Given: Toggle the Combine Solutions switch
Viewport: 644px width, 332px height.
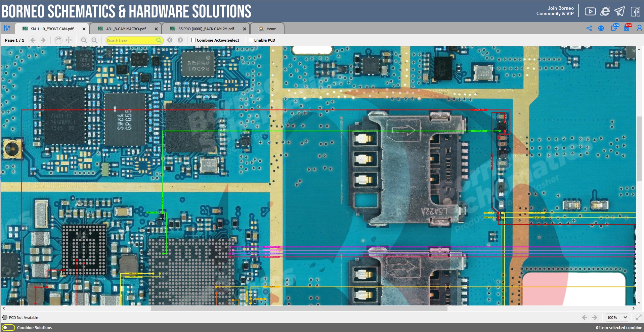Looking at the screenshot, I should [x=8, y=328].
